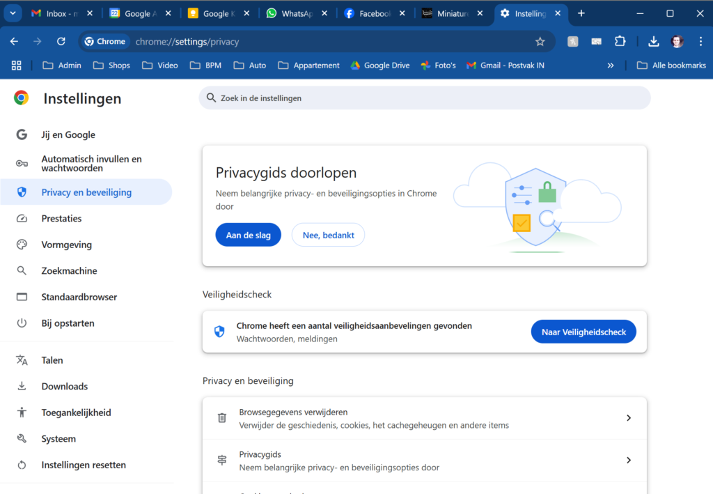Open Bij opstarten settings

pyautogui.click(x=86, y=323)
